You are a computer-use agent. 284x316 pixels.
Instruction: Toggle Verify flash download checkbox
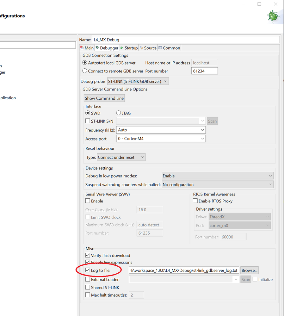(x=88, y=255)
